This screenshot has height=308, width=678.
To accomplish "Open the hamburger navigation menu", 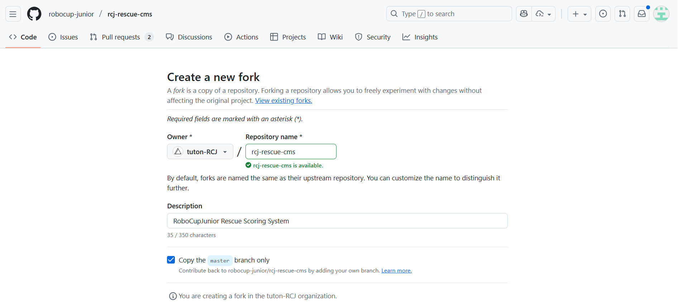I will coord(13,14).
